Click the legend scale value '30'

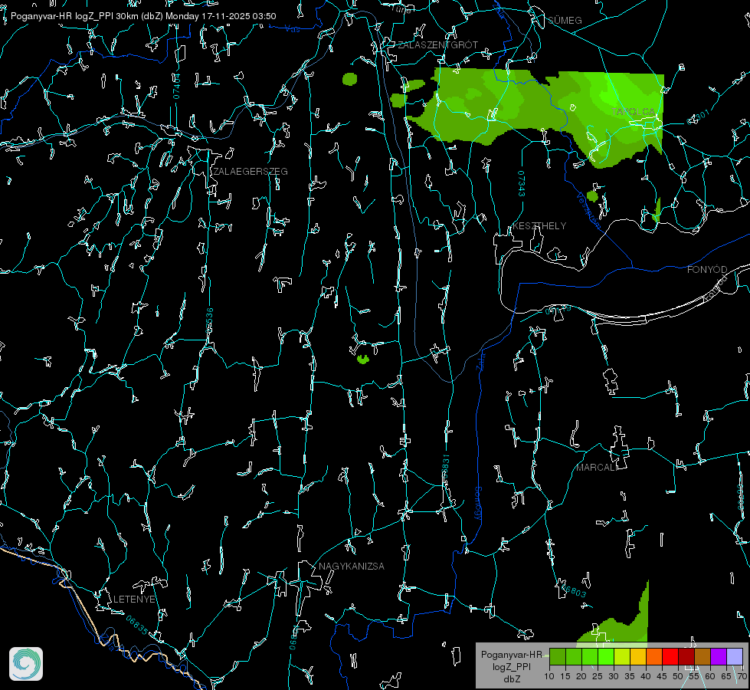(613, 677)
